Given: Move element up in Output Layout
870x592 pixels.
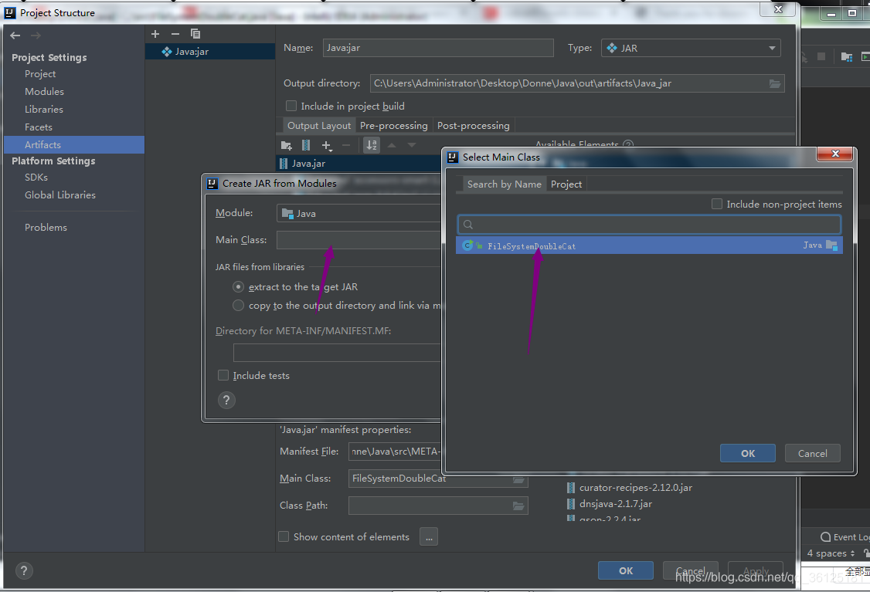Looking at the screenshot, I should point(392,145).
